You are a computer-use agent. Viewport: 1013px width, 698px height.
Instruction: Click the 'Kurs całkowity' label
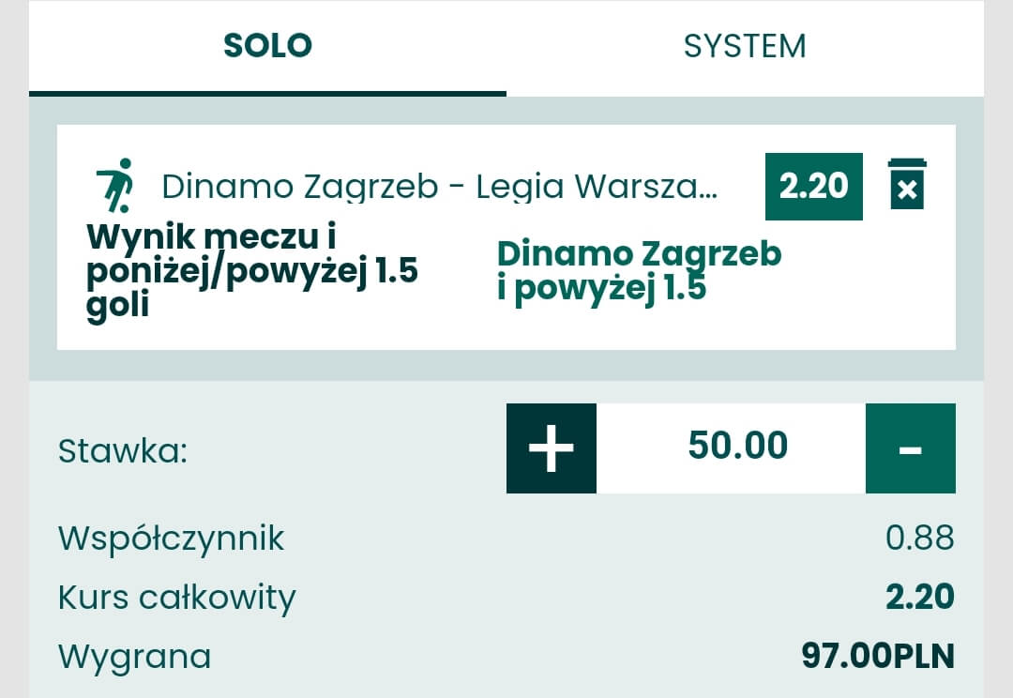tap(176, 598)
